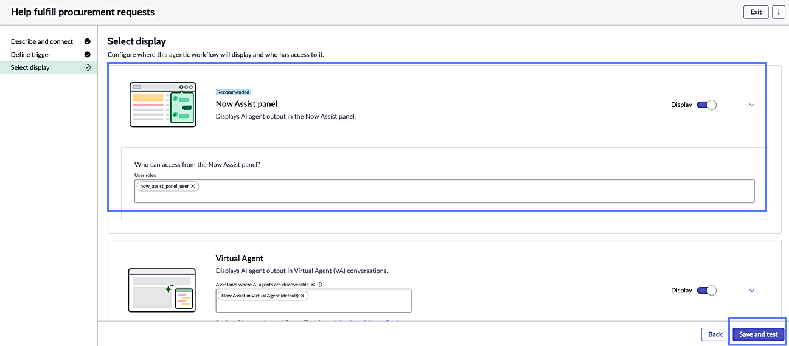Click into the User roles field
Viewport: 789px width, 346px height.
pos(445,191)
